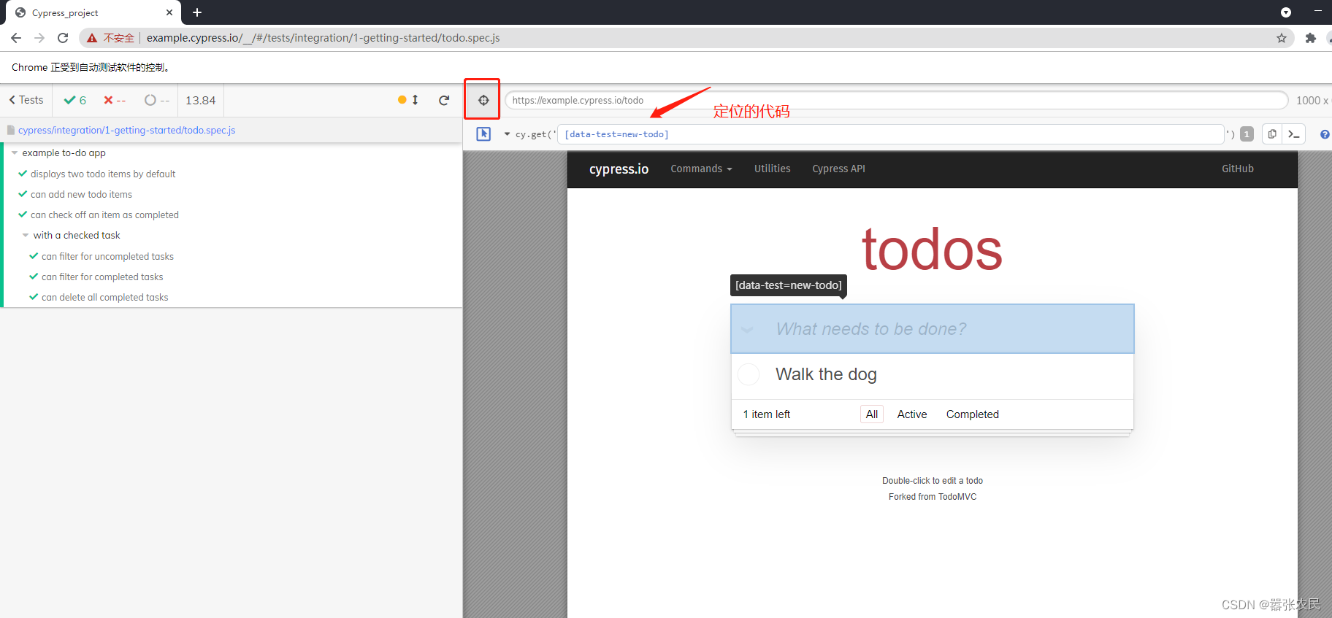Close the Cypress_project tab
Viewport: 1332px width, 618px height.
point(169,12)
